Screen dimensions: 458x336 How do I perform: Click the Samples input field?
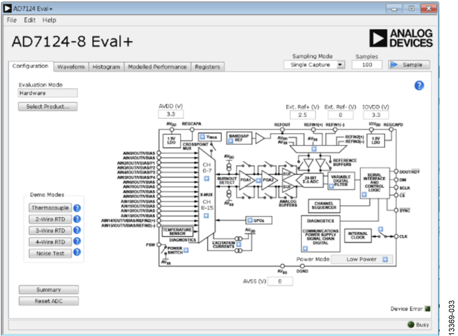[x=367, y=65]
